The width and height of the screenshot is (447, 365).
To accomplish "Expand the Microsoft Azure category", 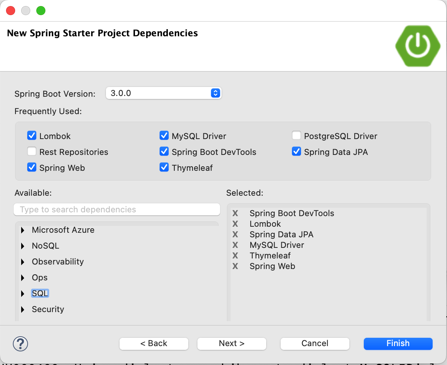I will coord(23,230).
